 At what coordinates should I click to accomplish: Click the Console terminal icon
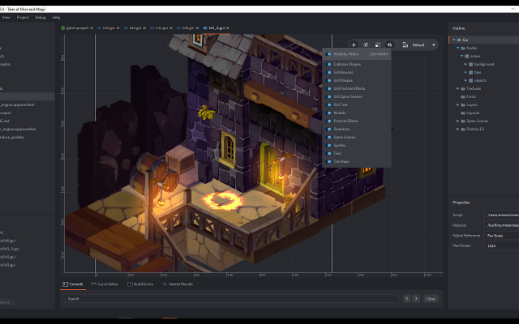66,284
